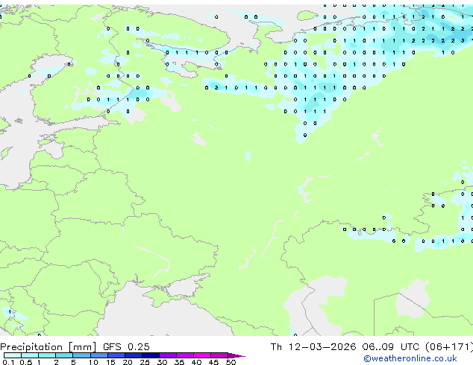Select the legend swatch between 40 and 45
This screenshot has height=365, width=473.
tap(202, 355)
